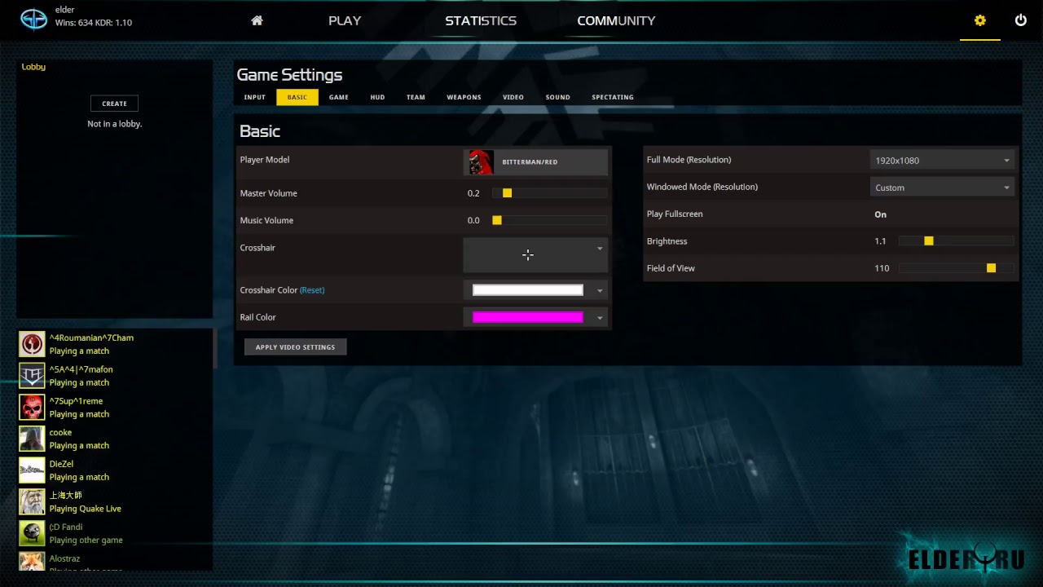Click player name ^4Roumanian^7Cham
Image resolution: width=1043 pixels, height=587 pixels.
[91, 338]
